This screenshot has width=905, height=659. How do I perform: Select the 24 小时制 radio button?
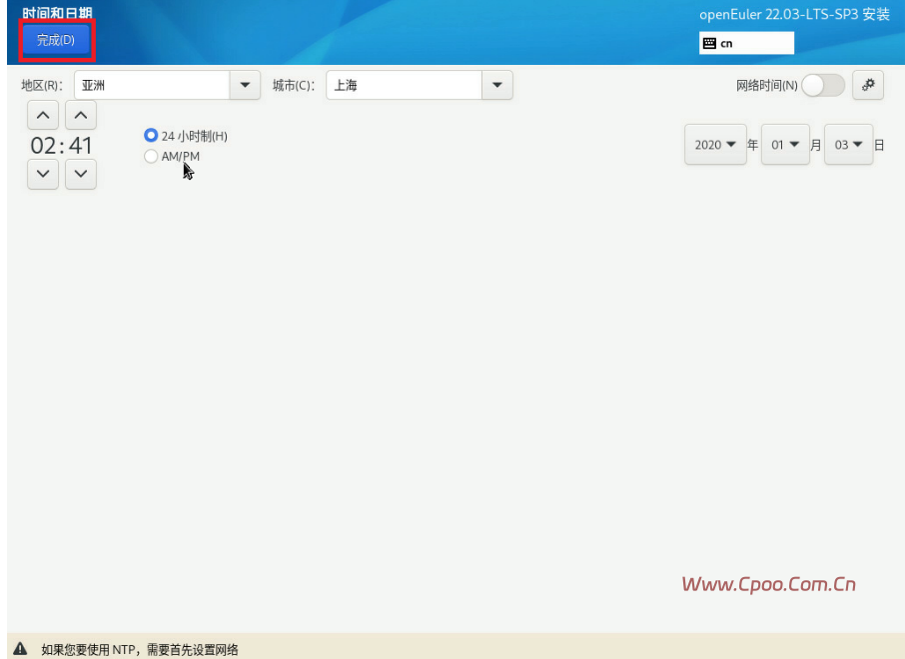click(x=151, y=136)
